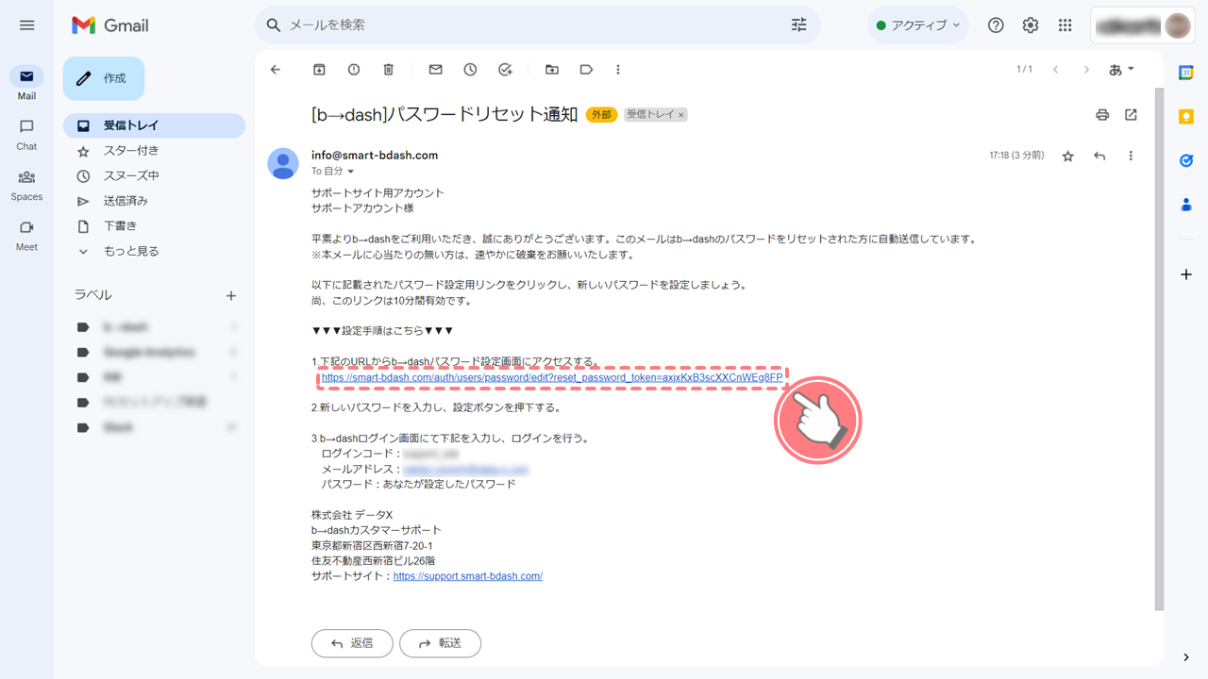Click the sender info@smart-bdash.com
The height and width of the screenshot is (679, 1208).
pos(375,156)
